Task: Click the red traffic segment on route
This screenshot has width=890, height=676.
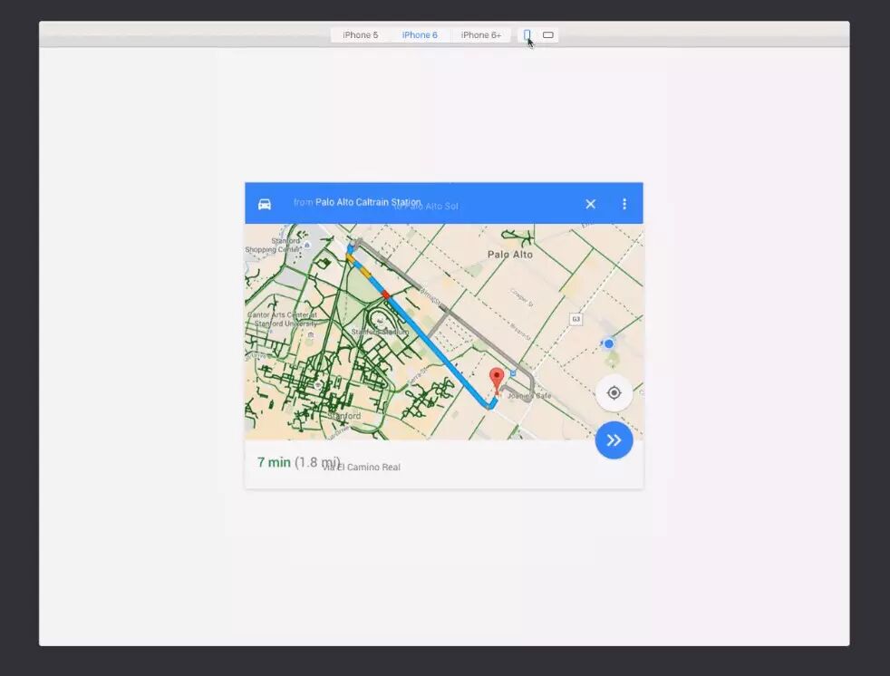Action: [x=385, y=295]
